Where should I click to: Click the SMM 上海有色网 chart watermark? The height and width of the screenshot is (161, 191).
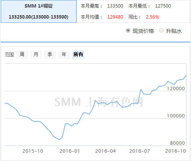[99, 102]
